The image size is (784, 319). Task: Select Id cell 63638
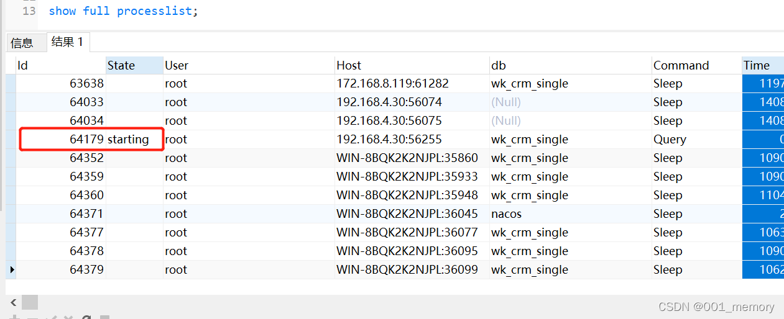click(61, 83)
